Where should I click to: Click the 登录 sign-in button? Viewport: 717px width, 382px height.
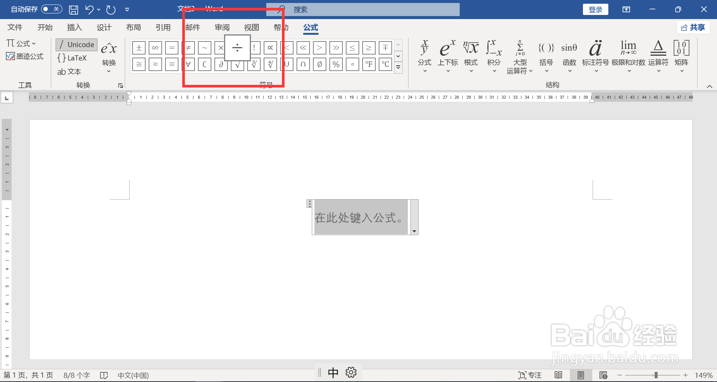pos(596,9)
